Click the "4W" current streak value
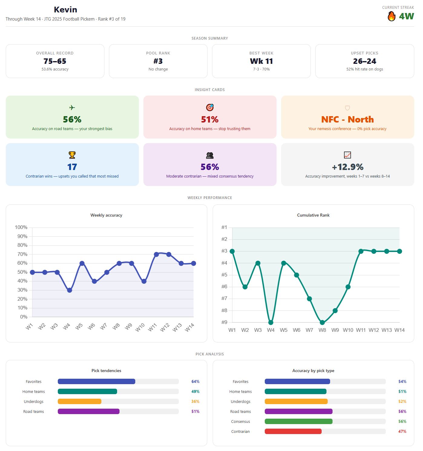The height and width of the screenshot is (451, 423). 406,16
